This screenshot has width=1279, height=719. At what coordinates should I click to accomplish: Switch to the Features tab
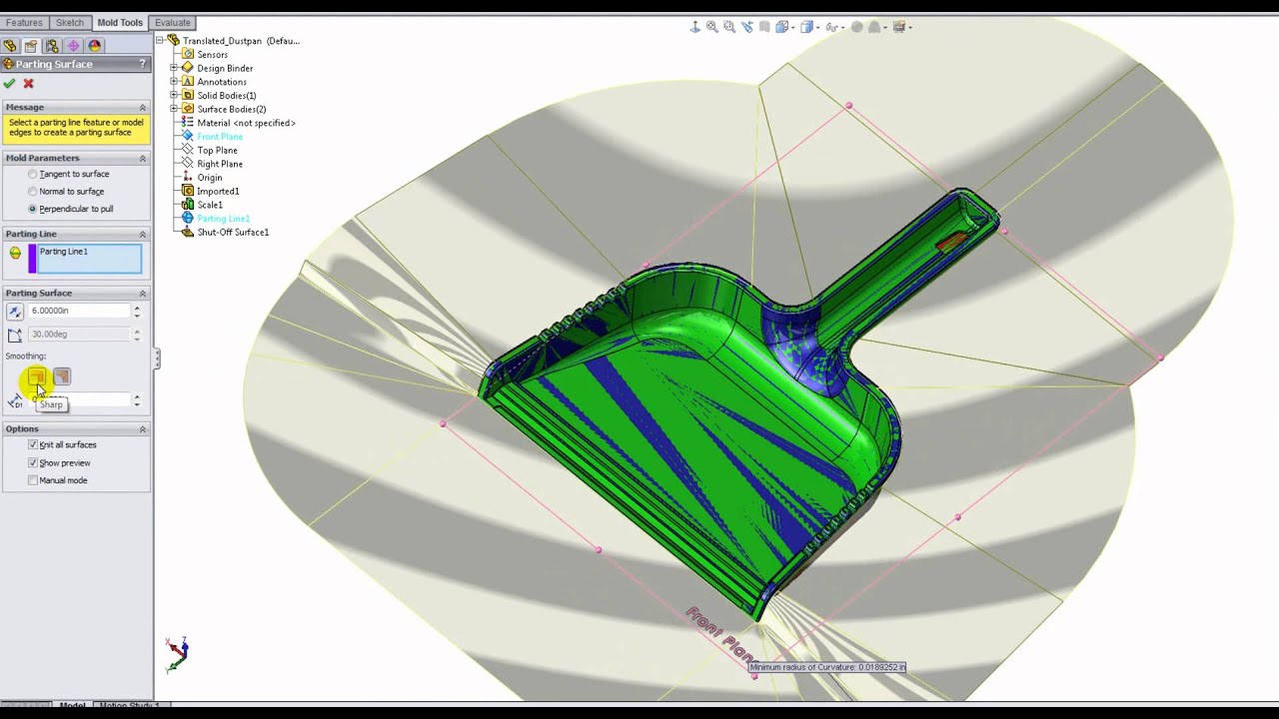click(24, 22)
